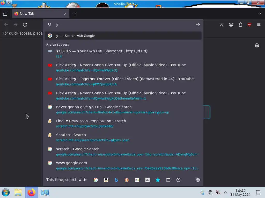The image size is (265, 198).
Task: Search this time with Google icon
Action: [x=96, y=180]
